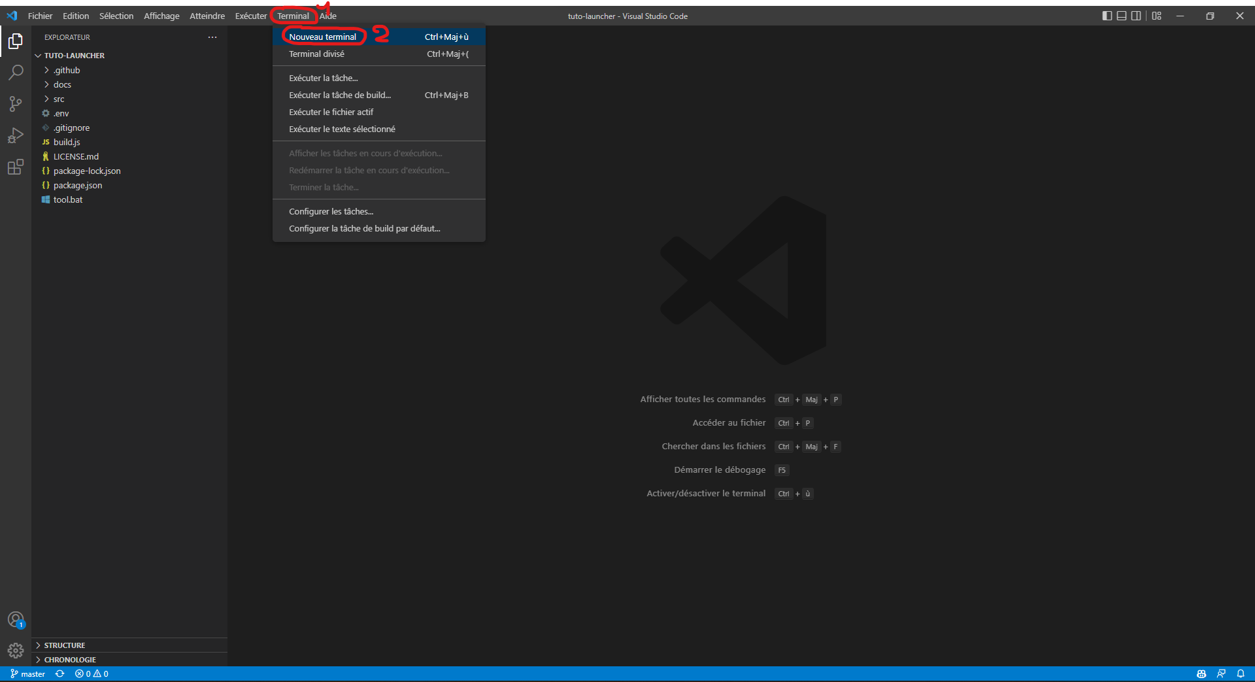The height and width of the screenshot is (682, 1255).
Task: Open the Fichier menu
Action: (40, 16)
